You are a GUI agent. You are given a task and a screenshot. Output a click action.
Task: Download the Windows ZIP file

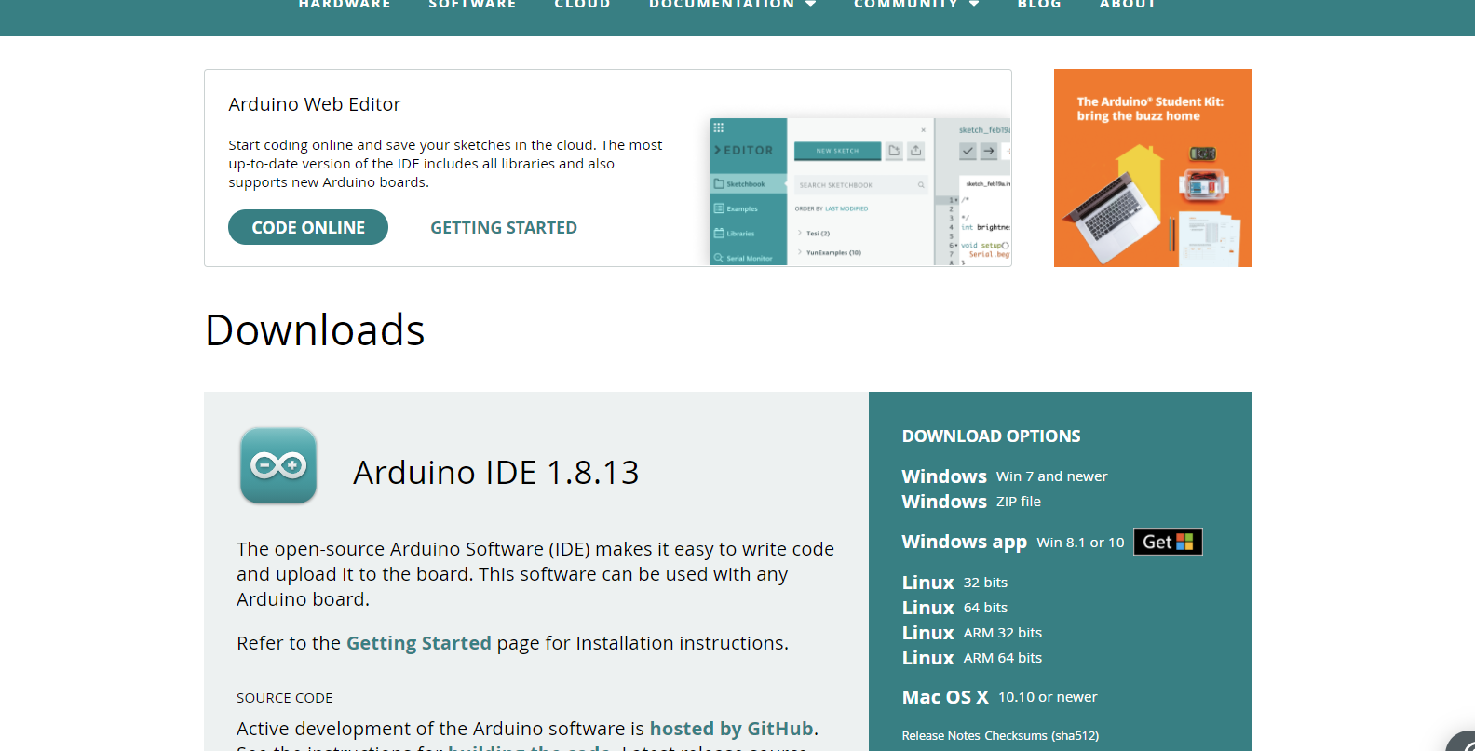click(971, 502)
